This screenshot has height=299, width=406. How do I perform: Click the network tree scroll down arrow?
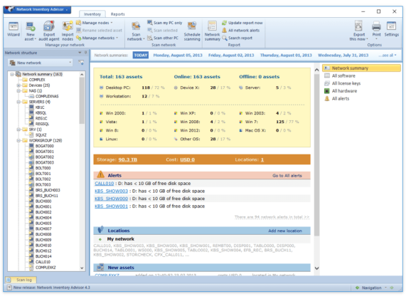[82, 268]
